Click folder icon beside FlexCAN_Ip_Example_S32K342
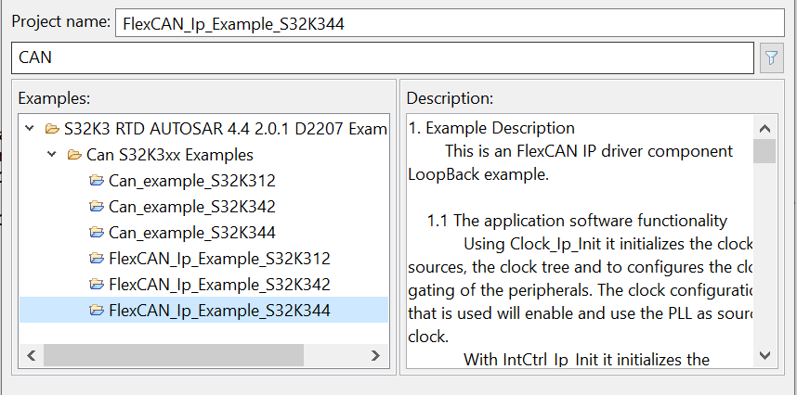The image size is (797, 395). coord(97,285)
